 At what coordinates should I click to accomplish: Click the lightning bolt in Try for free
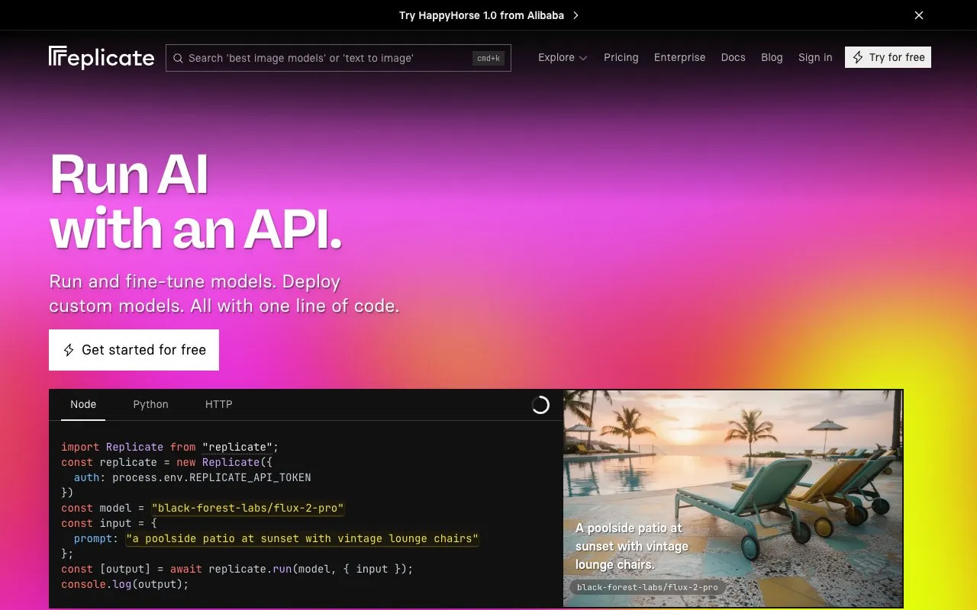[858, 57]
